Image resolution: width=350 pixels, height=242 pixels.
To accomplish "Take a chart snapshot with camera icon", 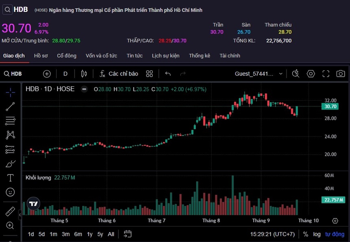I will click(340, 74).
